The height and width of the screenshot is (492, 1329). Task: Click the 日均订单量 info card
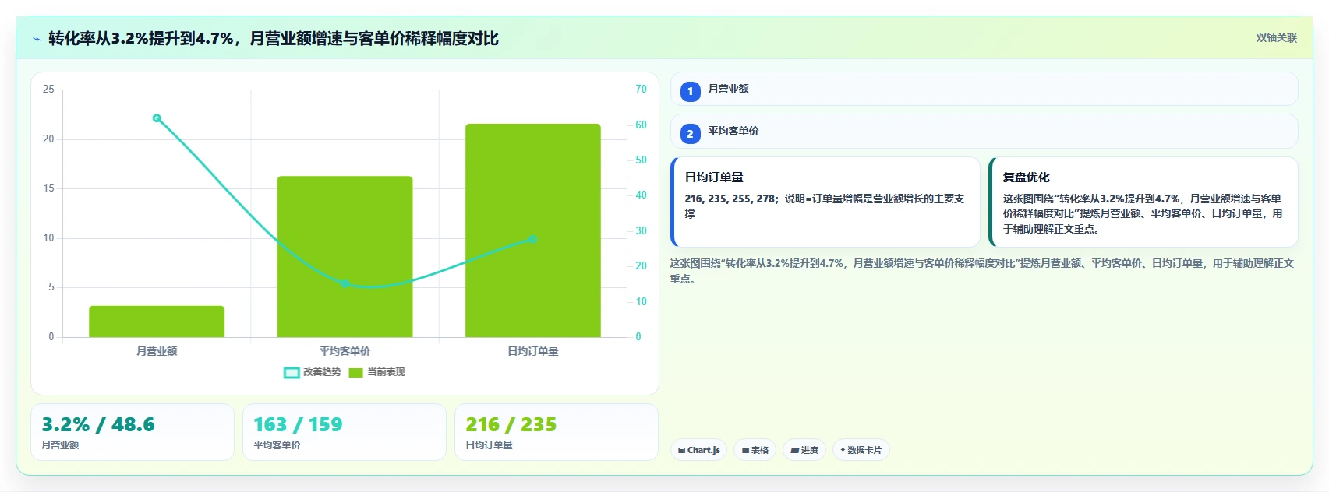point(825,202)
